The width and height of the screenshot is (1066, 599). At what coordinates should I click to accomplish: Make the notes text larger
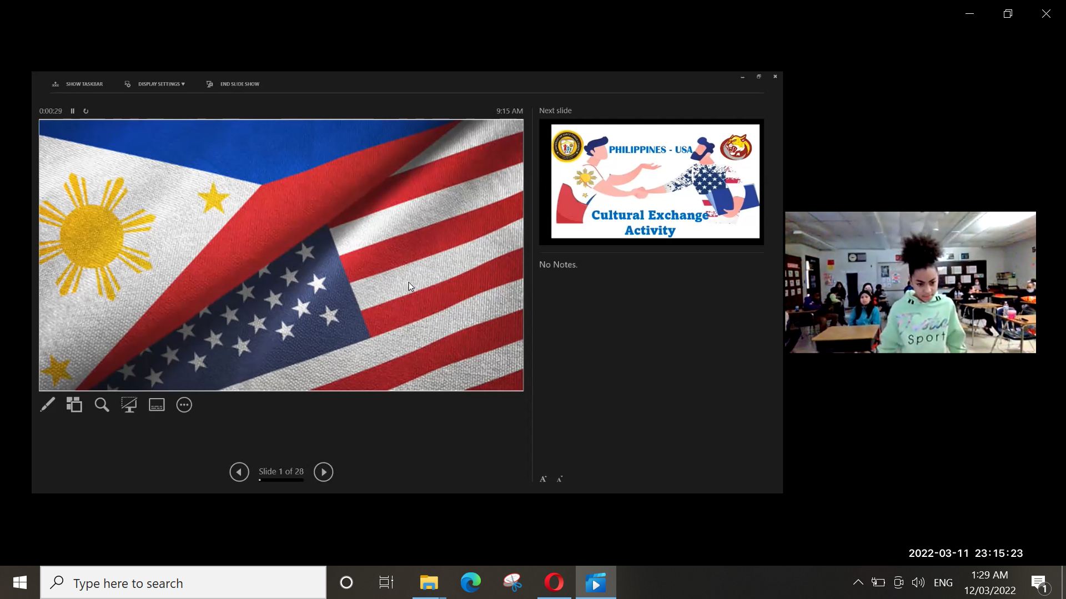tap(543, 479)
